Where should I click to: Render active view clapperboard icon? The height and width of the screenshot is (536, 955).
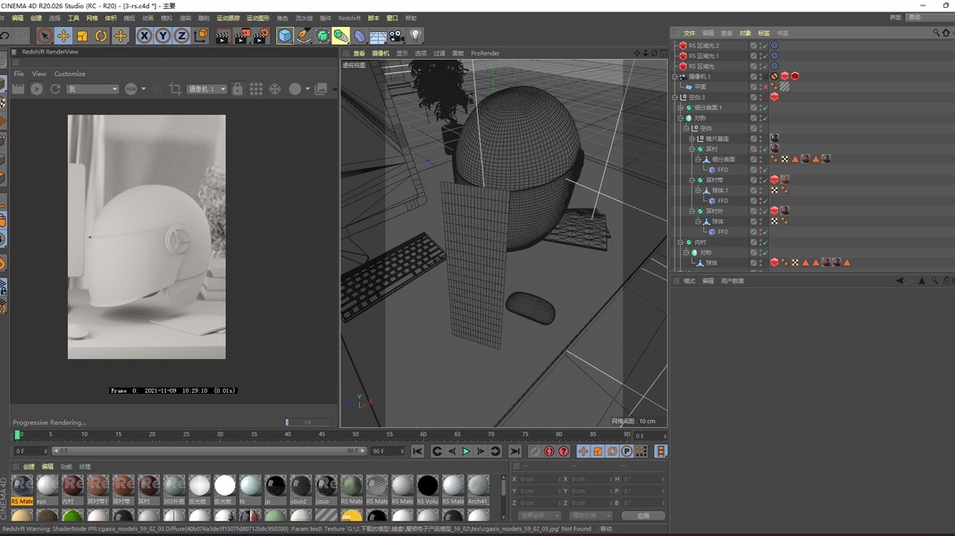click(222, 36)
